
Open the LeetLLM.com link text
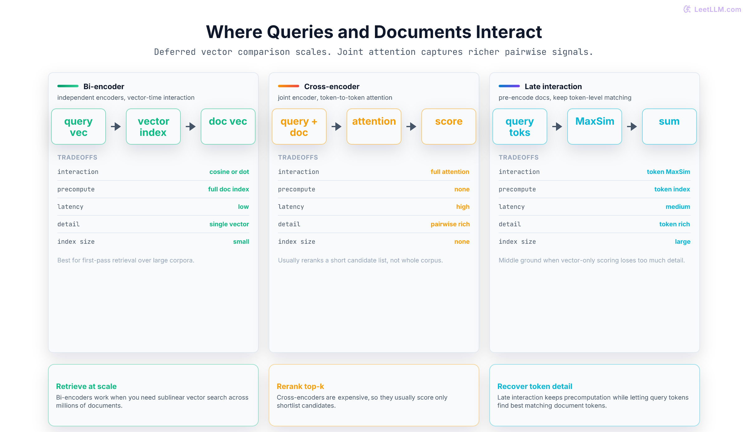(717, 9)
